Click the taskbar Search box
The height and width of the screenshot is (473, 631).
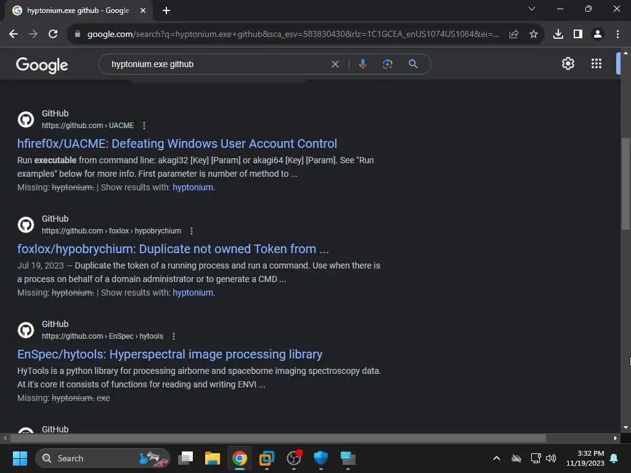point(103,458)
